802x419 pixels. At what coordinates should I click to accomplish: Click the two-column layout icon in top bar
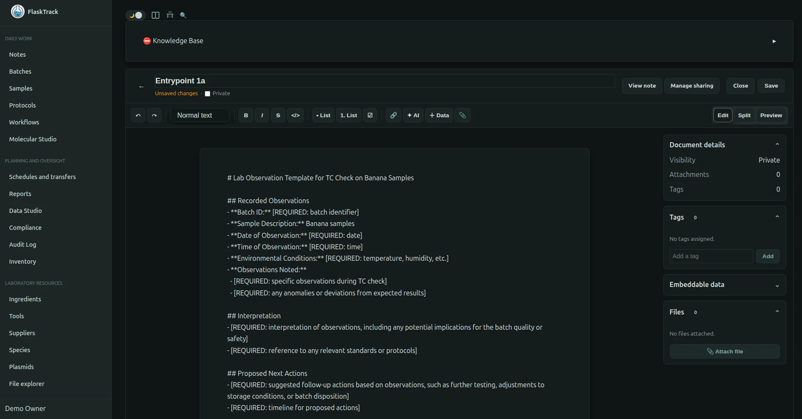pos(156,15)
